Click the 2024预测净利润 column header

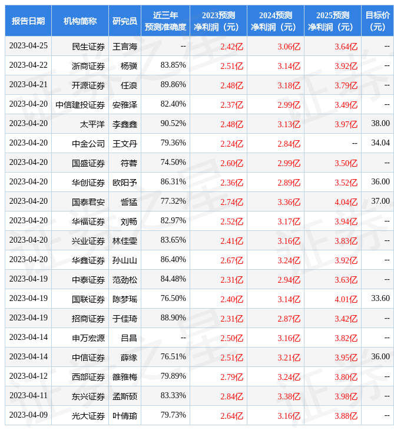pyautogui.click(x=276, y=21)
